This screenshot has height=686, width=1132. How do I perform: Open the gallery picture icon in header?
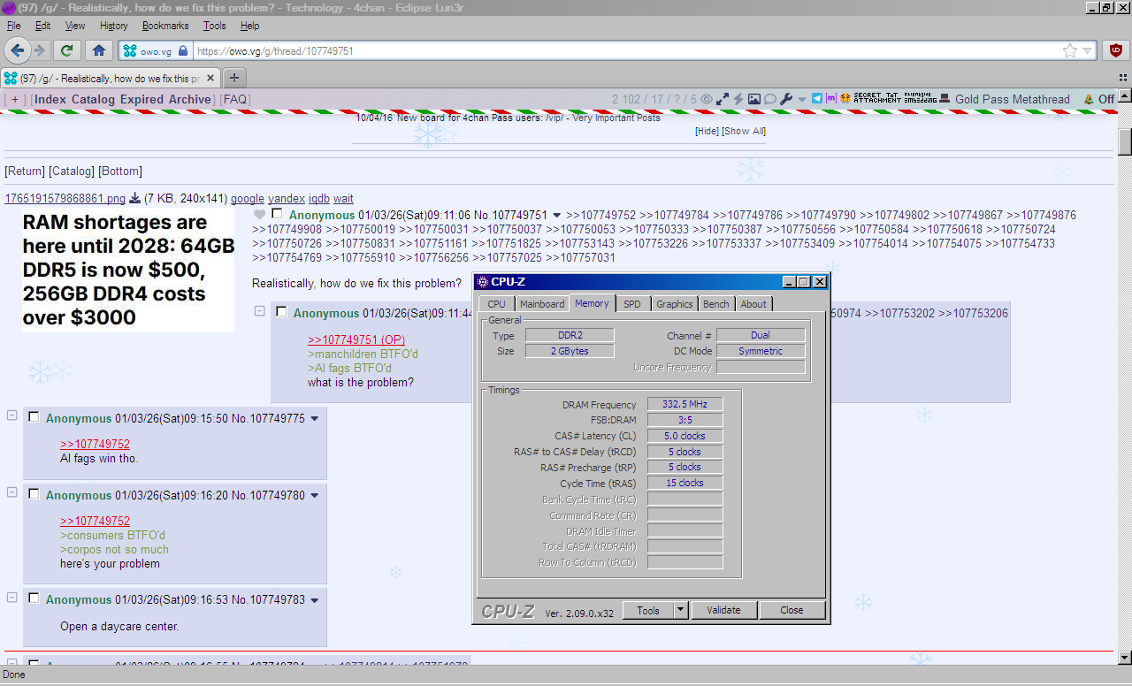point(753,99)
